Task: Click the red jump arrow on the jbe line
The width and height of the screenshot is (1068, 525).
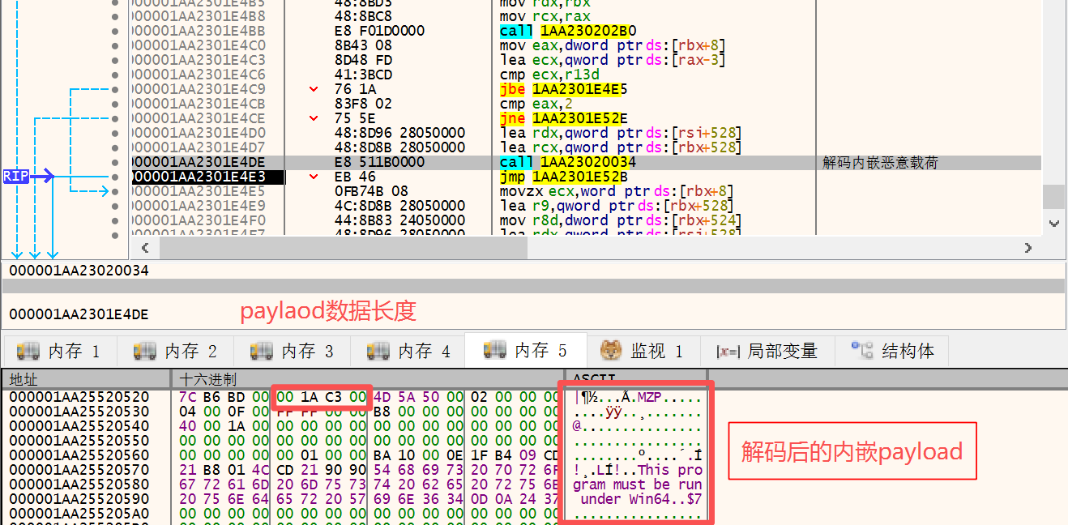Action: pos(314,89)
